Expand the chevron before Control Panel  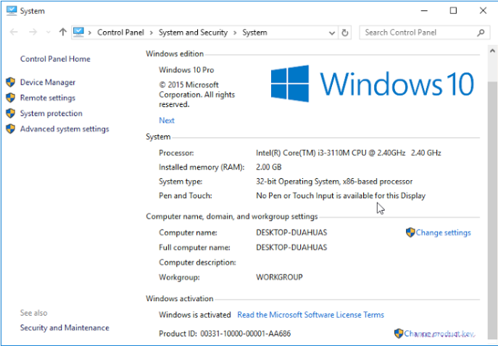point(90,33)
